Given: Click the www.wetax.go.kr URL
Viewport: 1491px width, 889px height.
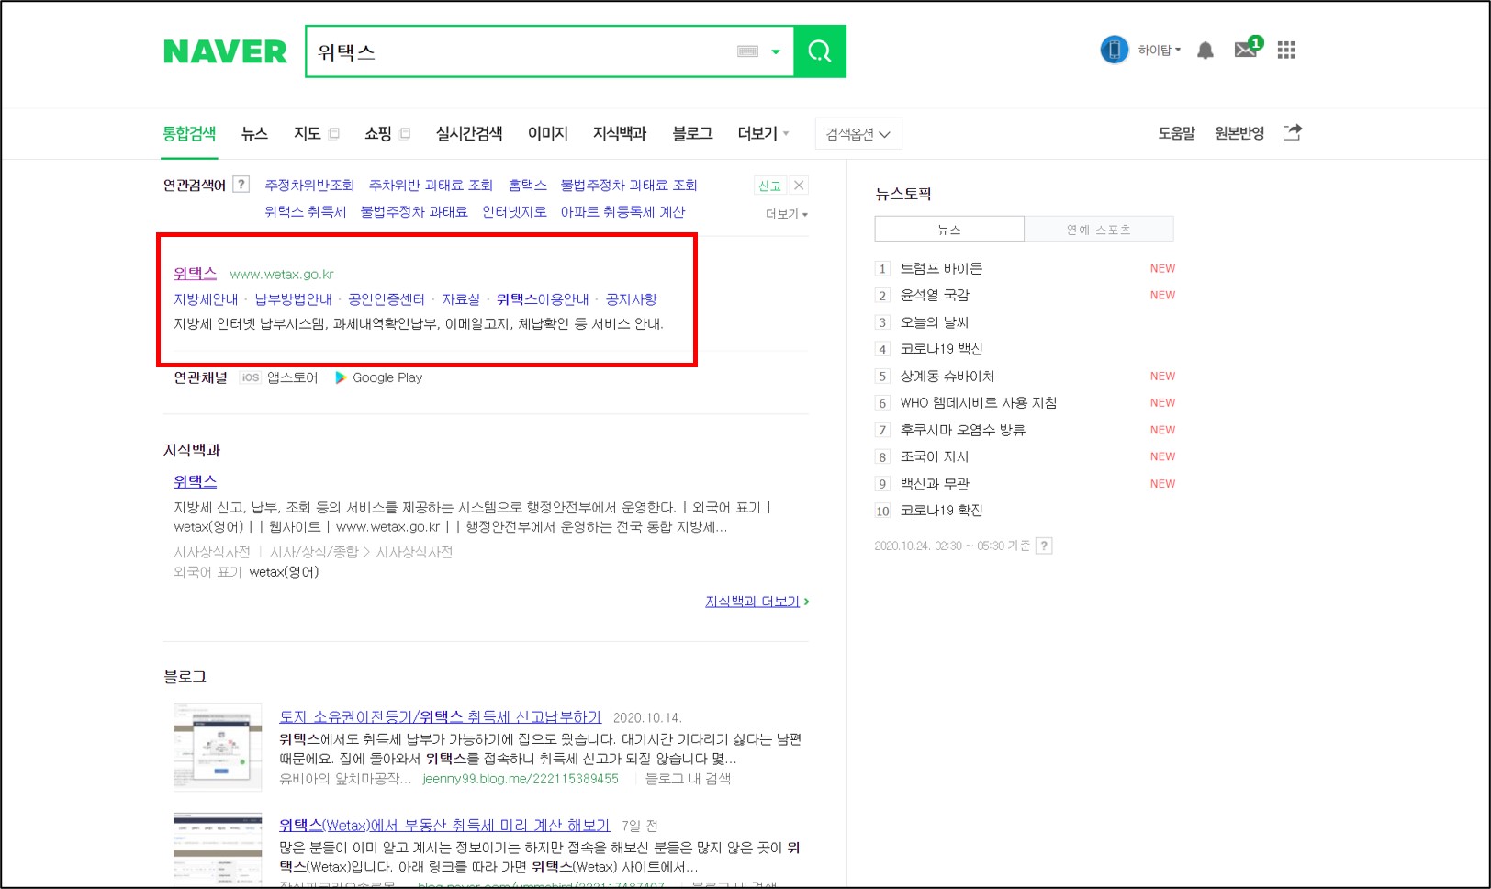Looking at the screenshot, I should point(282,274).
